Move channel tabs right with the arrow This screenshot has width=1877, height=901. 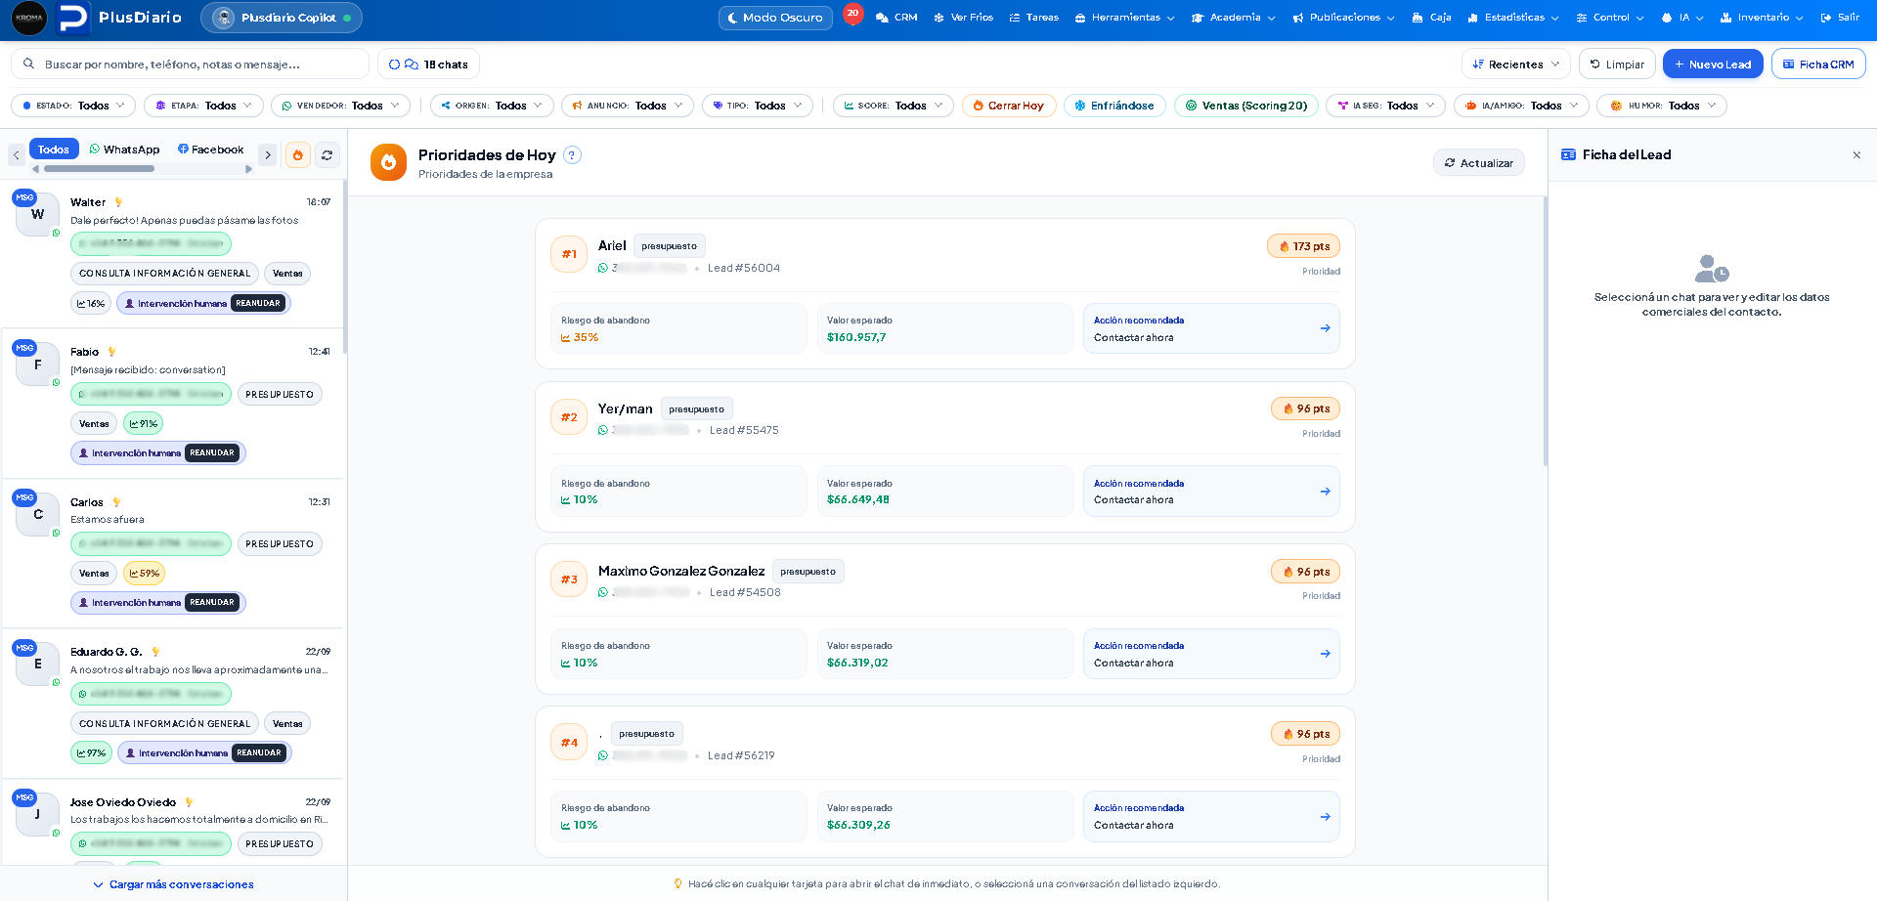[x=268, y=154]
